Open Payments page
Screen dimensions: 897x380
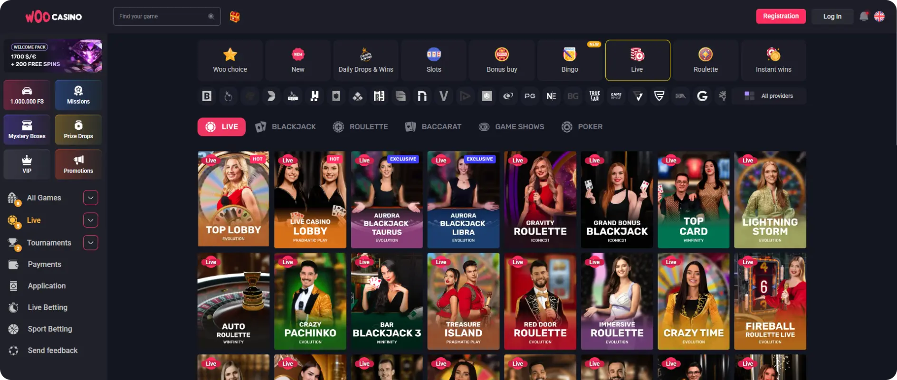(x=44, y=265)
